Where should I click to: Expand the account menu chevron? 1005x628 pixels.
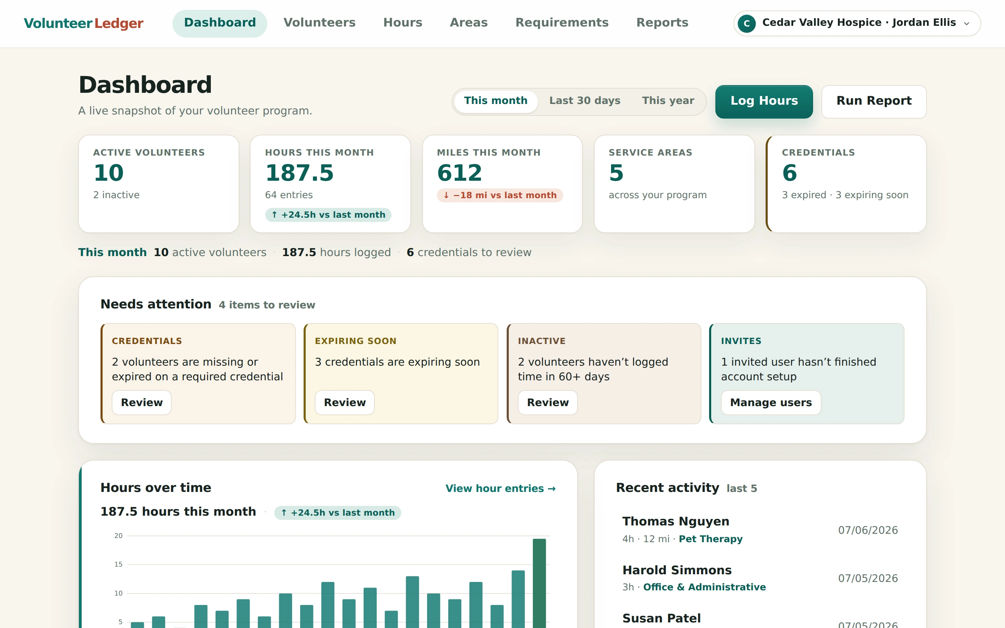coord(967,24)
